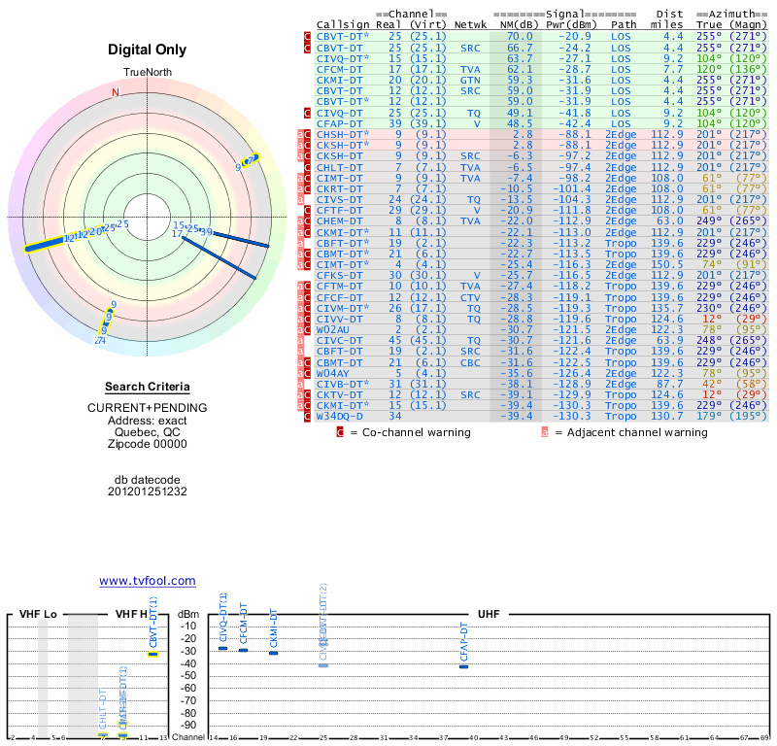This screenshot has height=746, width=777.
Task: Click the co-channel icon beside CFTF-DT
Action: 308,210
